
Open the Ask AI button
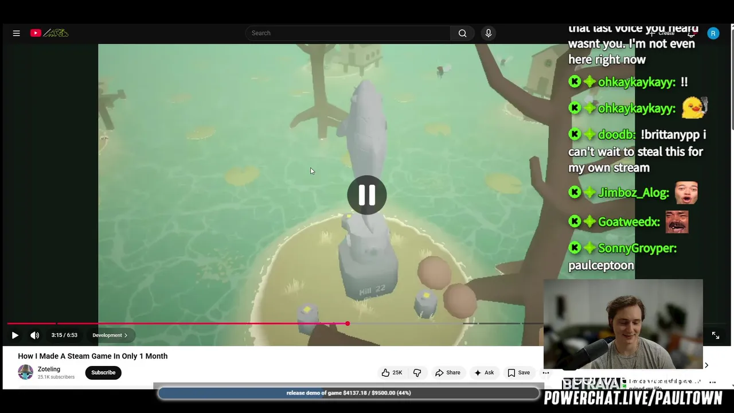[483, 372]
